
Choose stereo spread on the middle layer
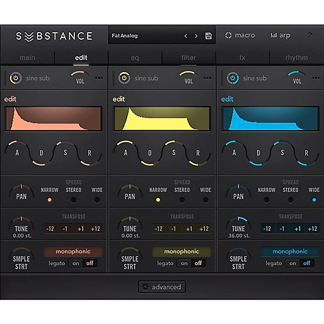(182, 200)
